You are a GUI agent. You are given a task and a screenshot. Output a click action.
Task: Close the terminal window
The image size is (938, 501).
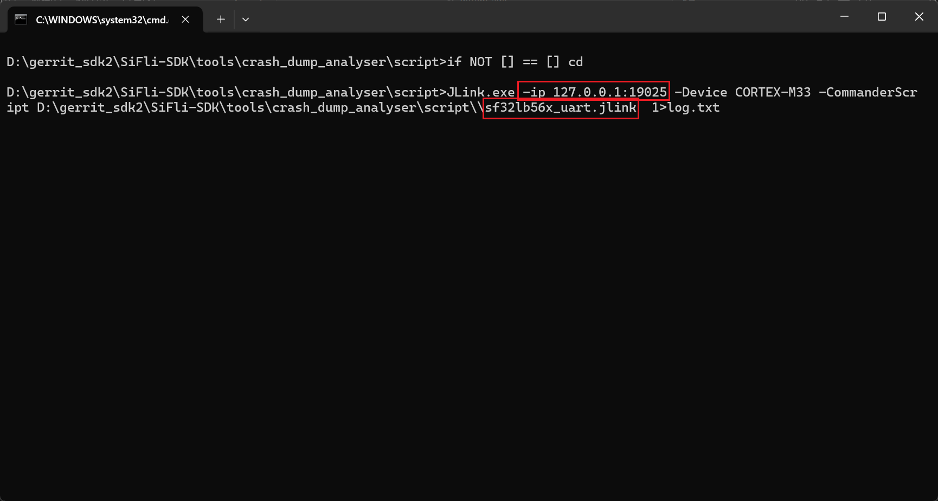click(919, 17)
